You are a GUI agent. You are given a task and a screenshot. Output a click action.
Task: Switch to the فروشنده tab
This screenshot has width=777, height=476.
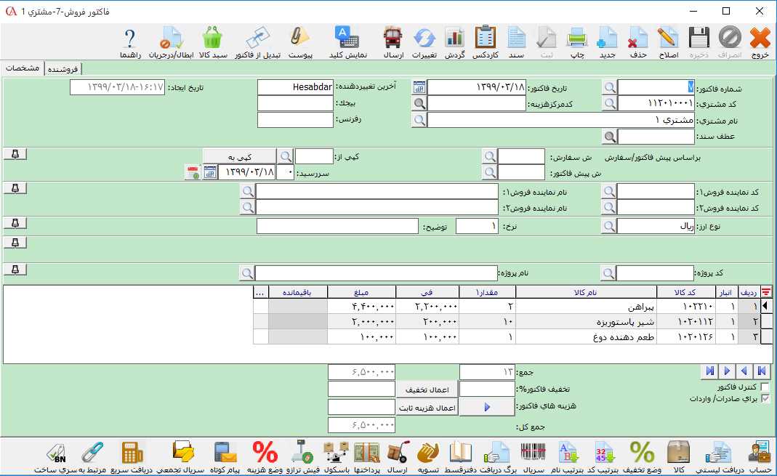(x=64, y=69)
